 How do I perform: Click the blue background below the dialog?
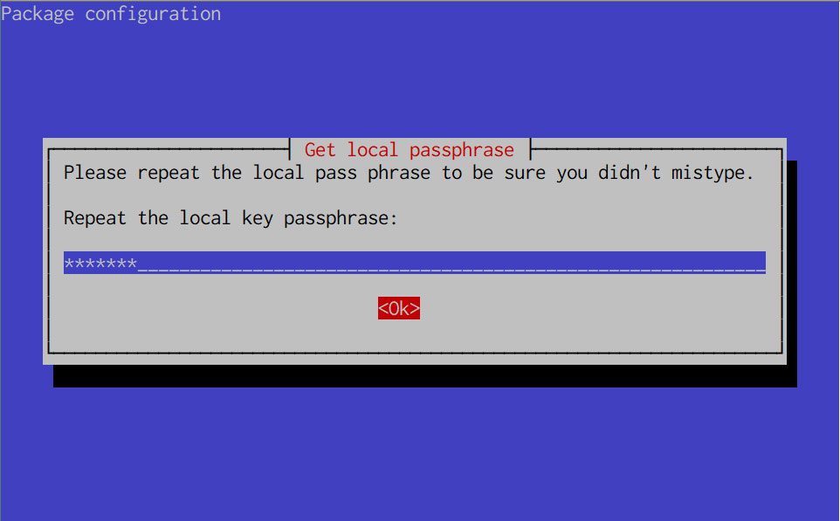click(420, 454)
